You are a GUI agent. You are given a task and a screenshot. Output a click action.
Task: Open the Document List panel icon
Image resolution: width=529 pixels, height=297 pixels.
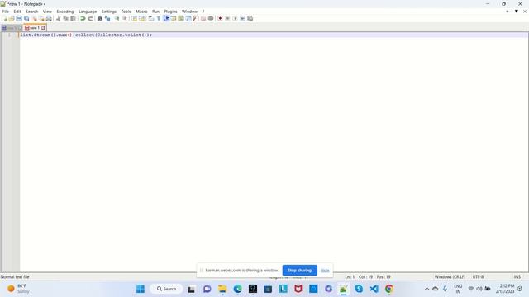click(188, 18)
